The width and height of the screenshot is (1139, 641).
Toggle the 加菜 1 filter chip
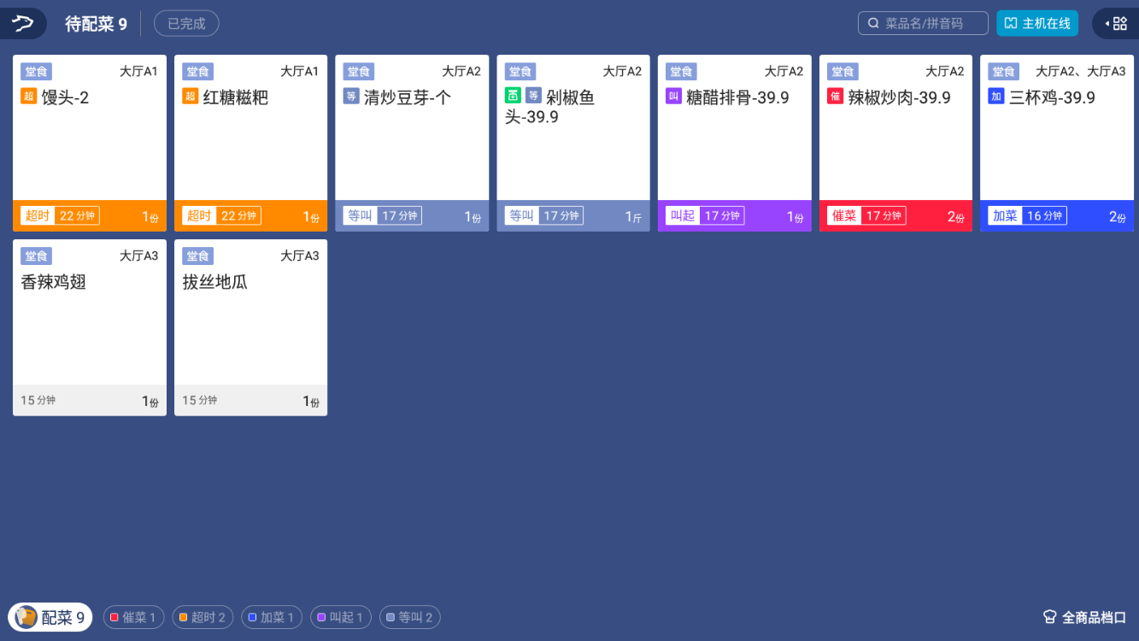click(272, 617)
